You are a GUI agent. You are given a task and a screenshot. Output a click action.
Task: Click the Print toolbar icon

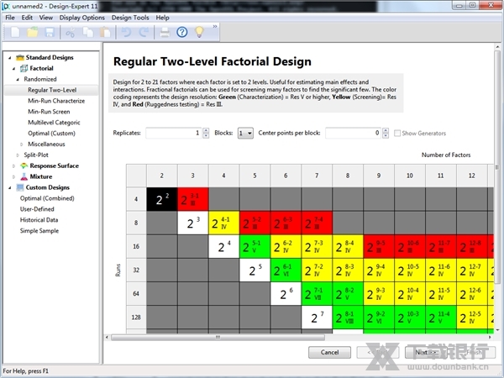(x=165, y=32)
